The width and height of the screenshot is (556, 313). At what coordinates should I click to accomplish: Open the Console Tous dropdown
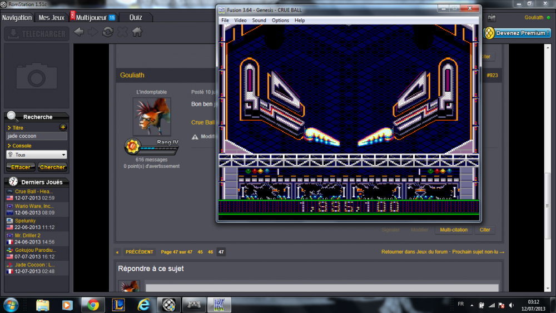(37, 155)
